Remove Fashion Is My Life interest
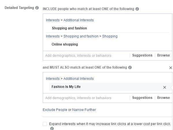The width and height of the screenshot is (173, 130). pyautogui.click(x=165, y=87)
